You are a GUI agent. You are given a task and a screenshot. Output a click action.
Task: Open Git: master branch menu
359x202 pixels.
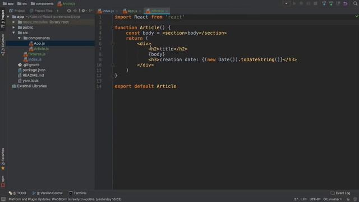click(332, 199)
